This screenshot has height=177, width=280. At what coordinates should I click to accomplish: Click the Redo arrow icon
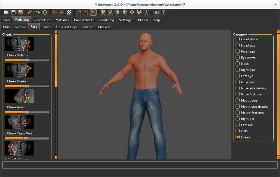pos(37,12)
